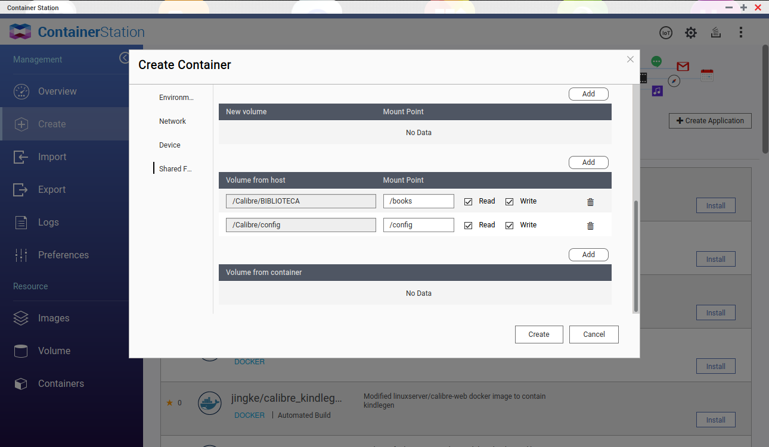Uncheck Write for the /books mount
Image resolution: width=769 pixels, height=447 pixels.
click(x=509, y=202)
